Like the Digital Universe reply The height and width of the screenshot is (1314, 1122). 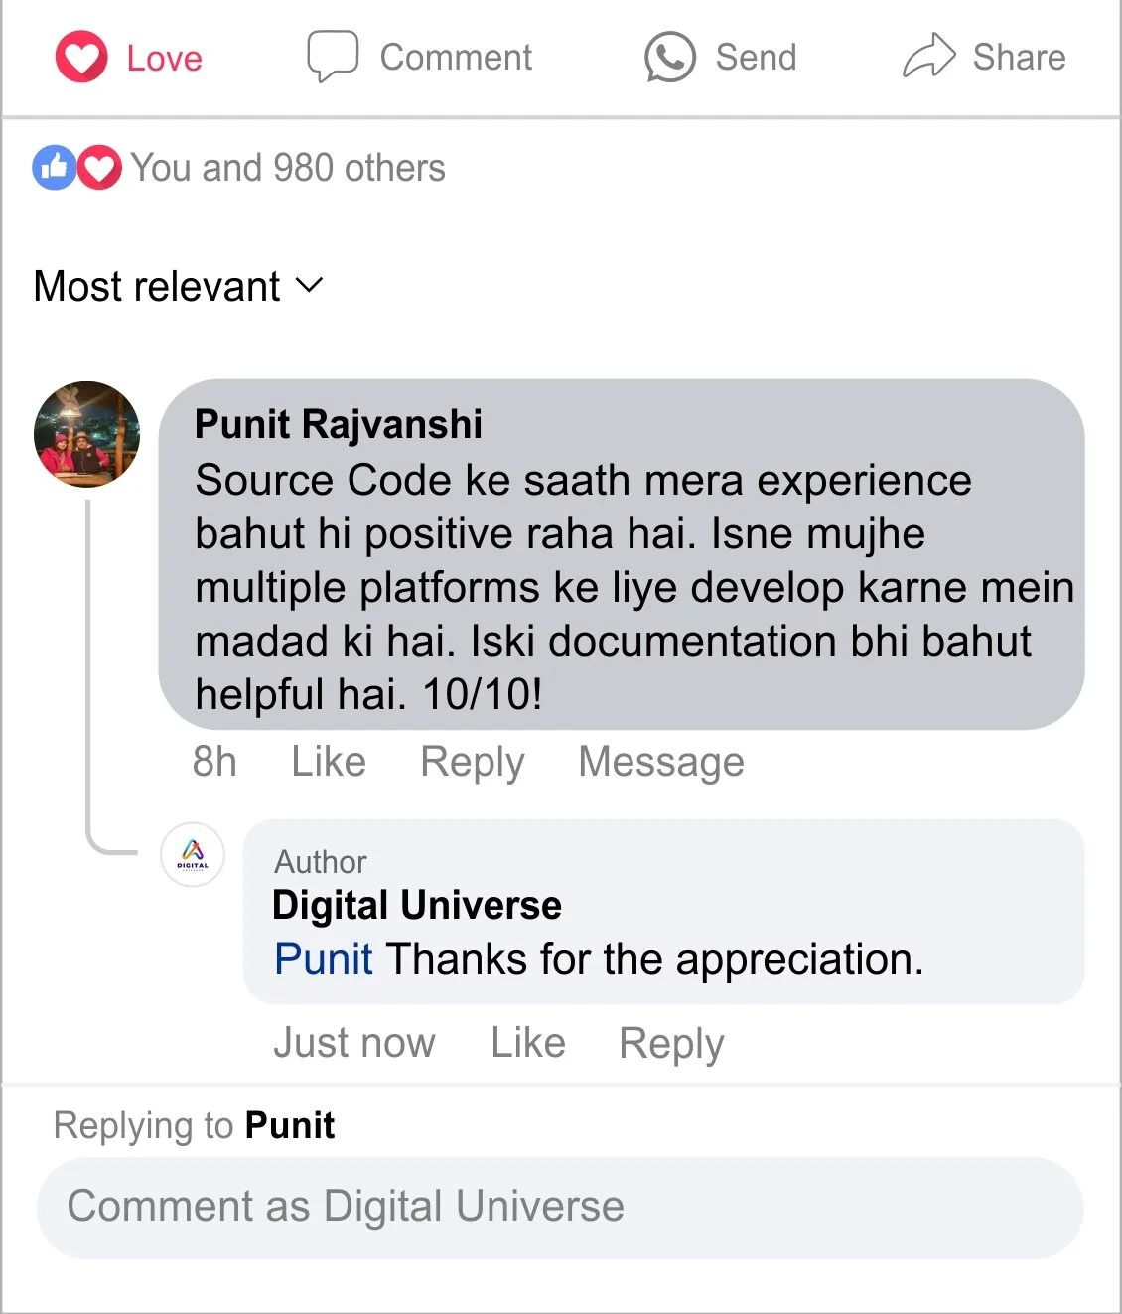(528, 1043)
